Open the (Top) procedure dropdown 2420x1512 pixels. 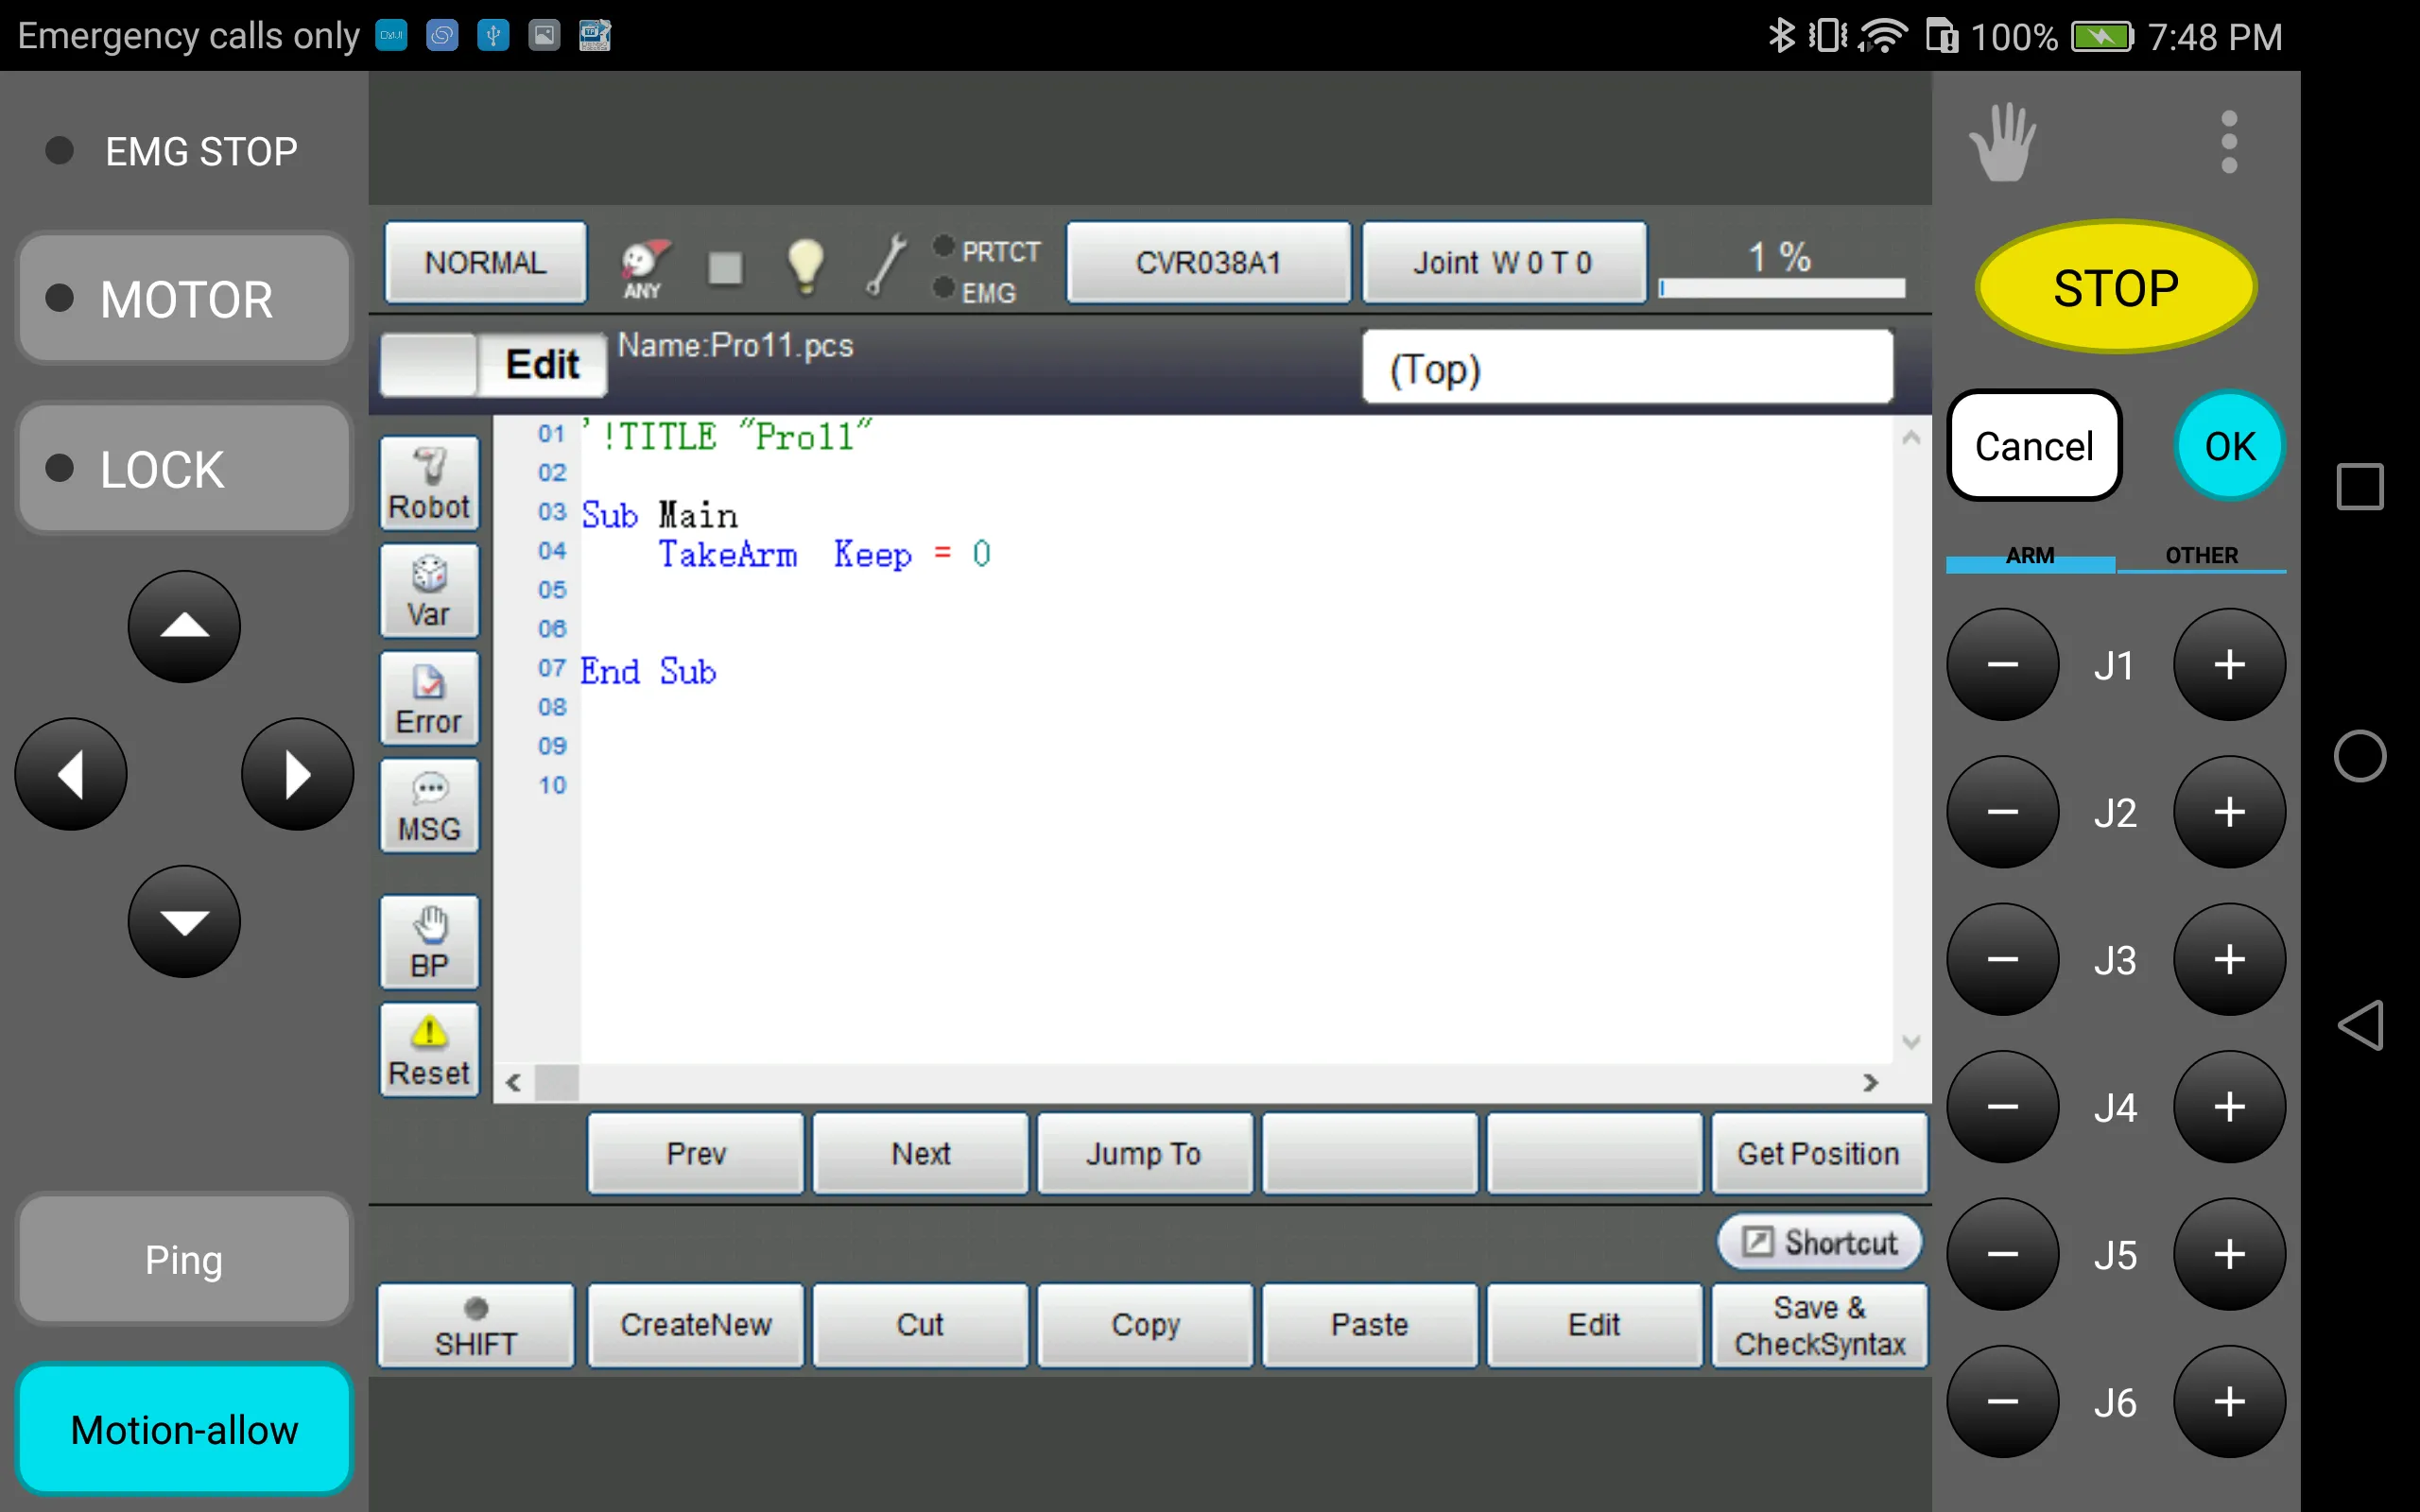(x=1627, y=368)
